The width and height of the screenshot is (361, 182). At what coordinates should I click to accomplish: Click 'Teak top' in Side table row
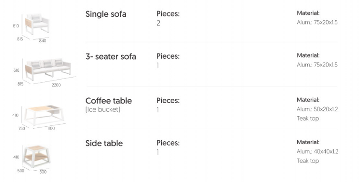[x=307, y=161]
